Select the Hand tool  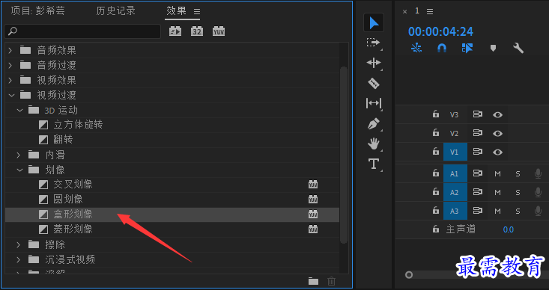tap(374, 144)
